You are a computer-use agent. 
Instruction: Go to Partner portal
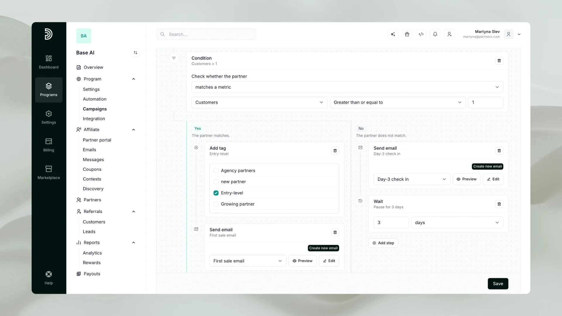click(97, 140)
